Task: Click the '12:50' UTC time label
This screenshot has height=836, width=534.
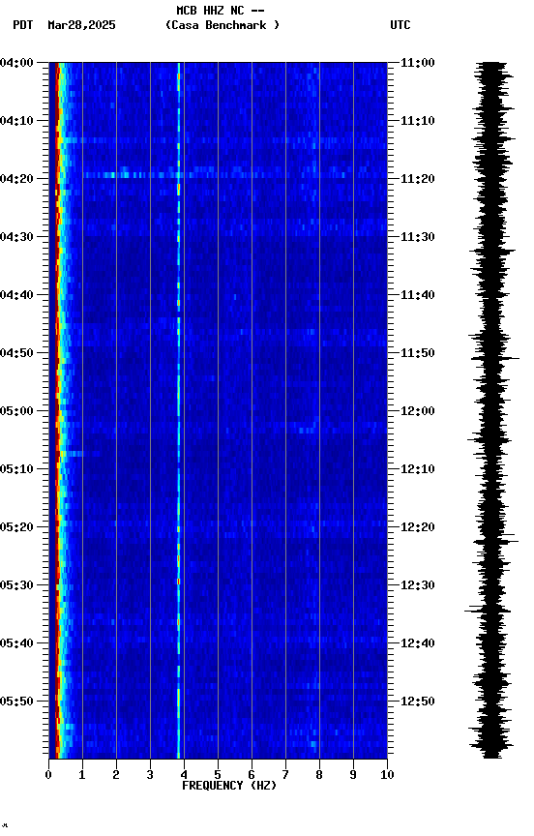Action: point(418,702)
